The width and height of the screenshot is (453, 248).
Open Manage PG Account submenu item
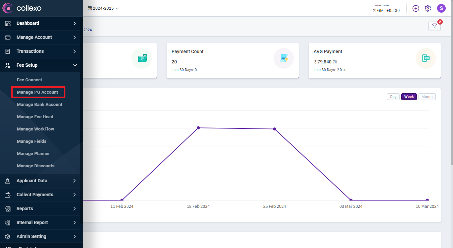pos(38,92)
